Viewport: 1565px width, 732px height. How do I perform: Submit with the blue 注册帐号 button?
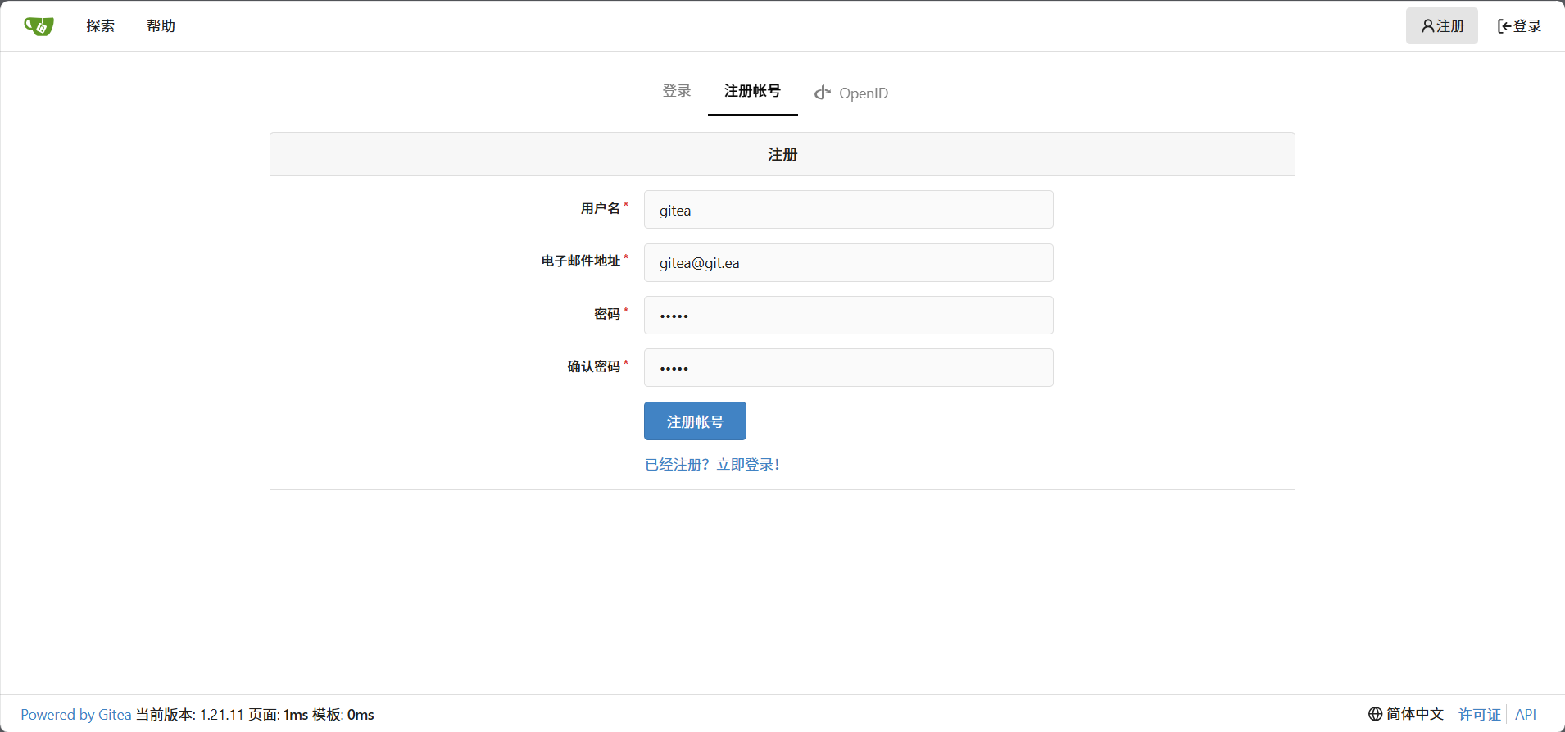click(x=695, y=421)
